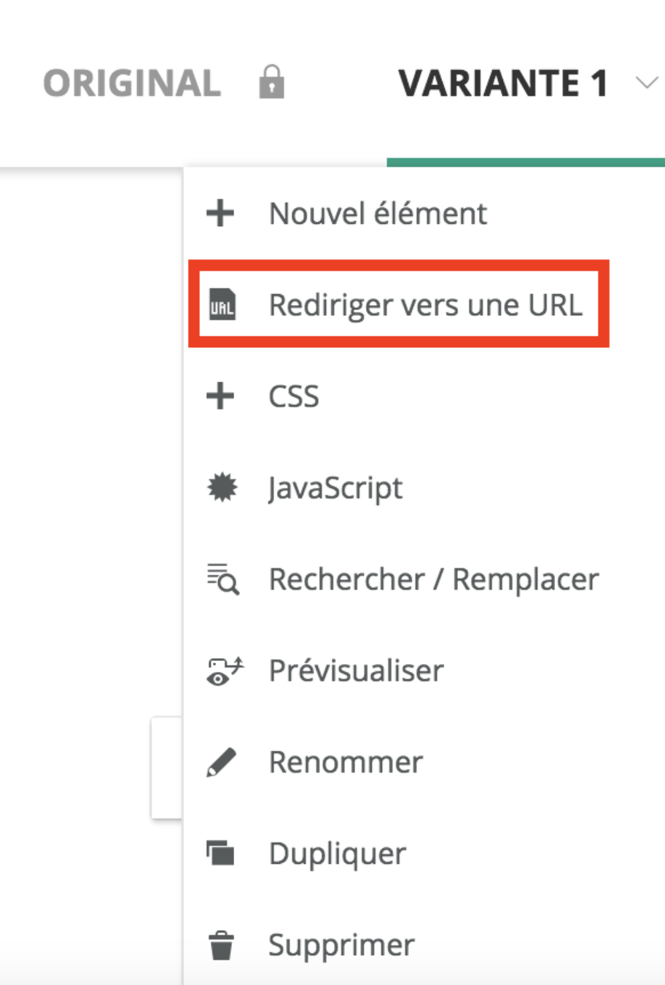Click the eye preview icon
The width and height of the screenshot is (665, 985).
(x=225, y=671)
